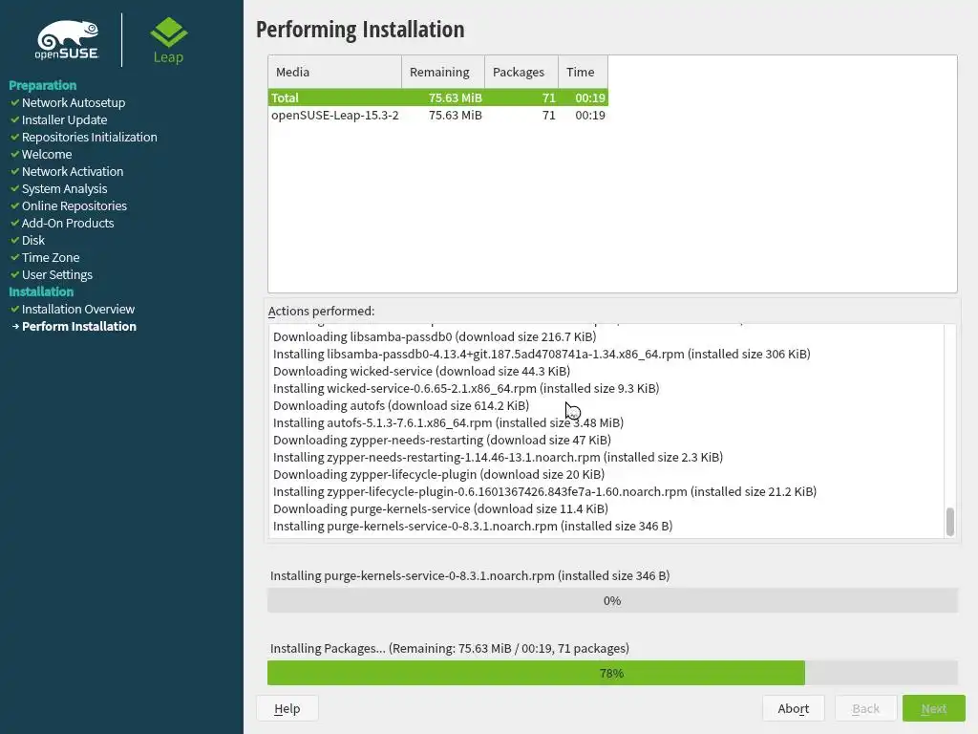Screen dimensions: 978x734
Task: Click the checkmark beside Disk
Action: pyautogui.click(x=15, y=240)
